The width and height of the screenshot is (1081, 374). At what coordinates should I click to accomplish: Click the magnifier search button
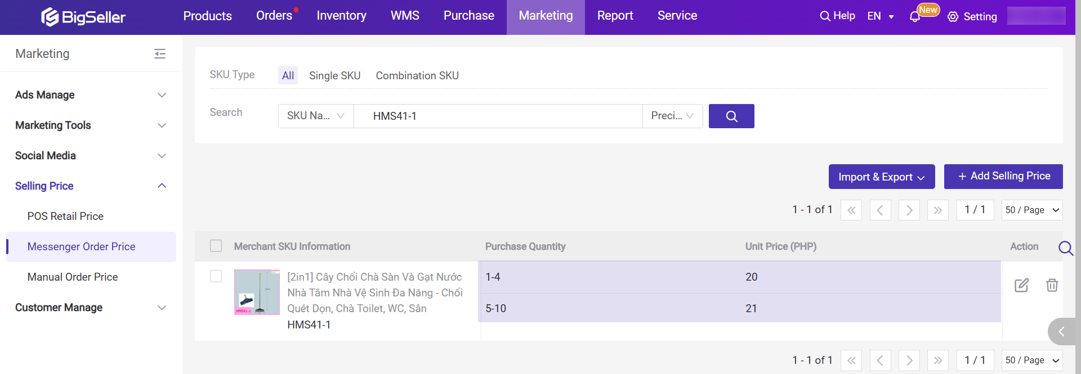(x=731, y=116)
